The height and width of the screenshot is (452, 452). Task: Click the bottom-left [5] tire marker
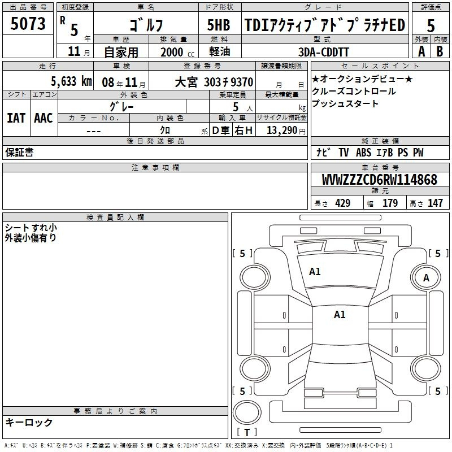point(243,391)
